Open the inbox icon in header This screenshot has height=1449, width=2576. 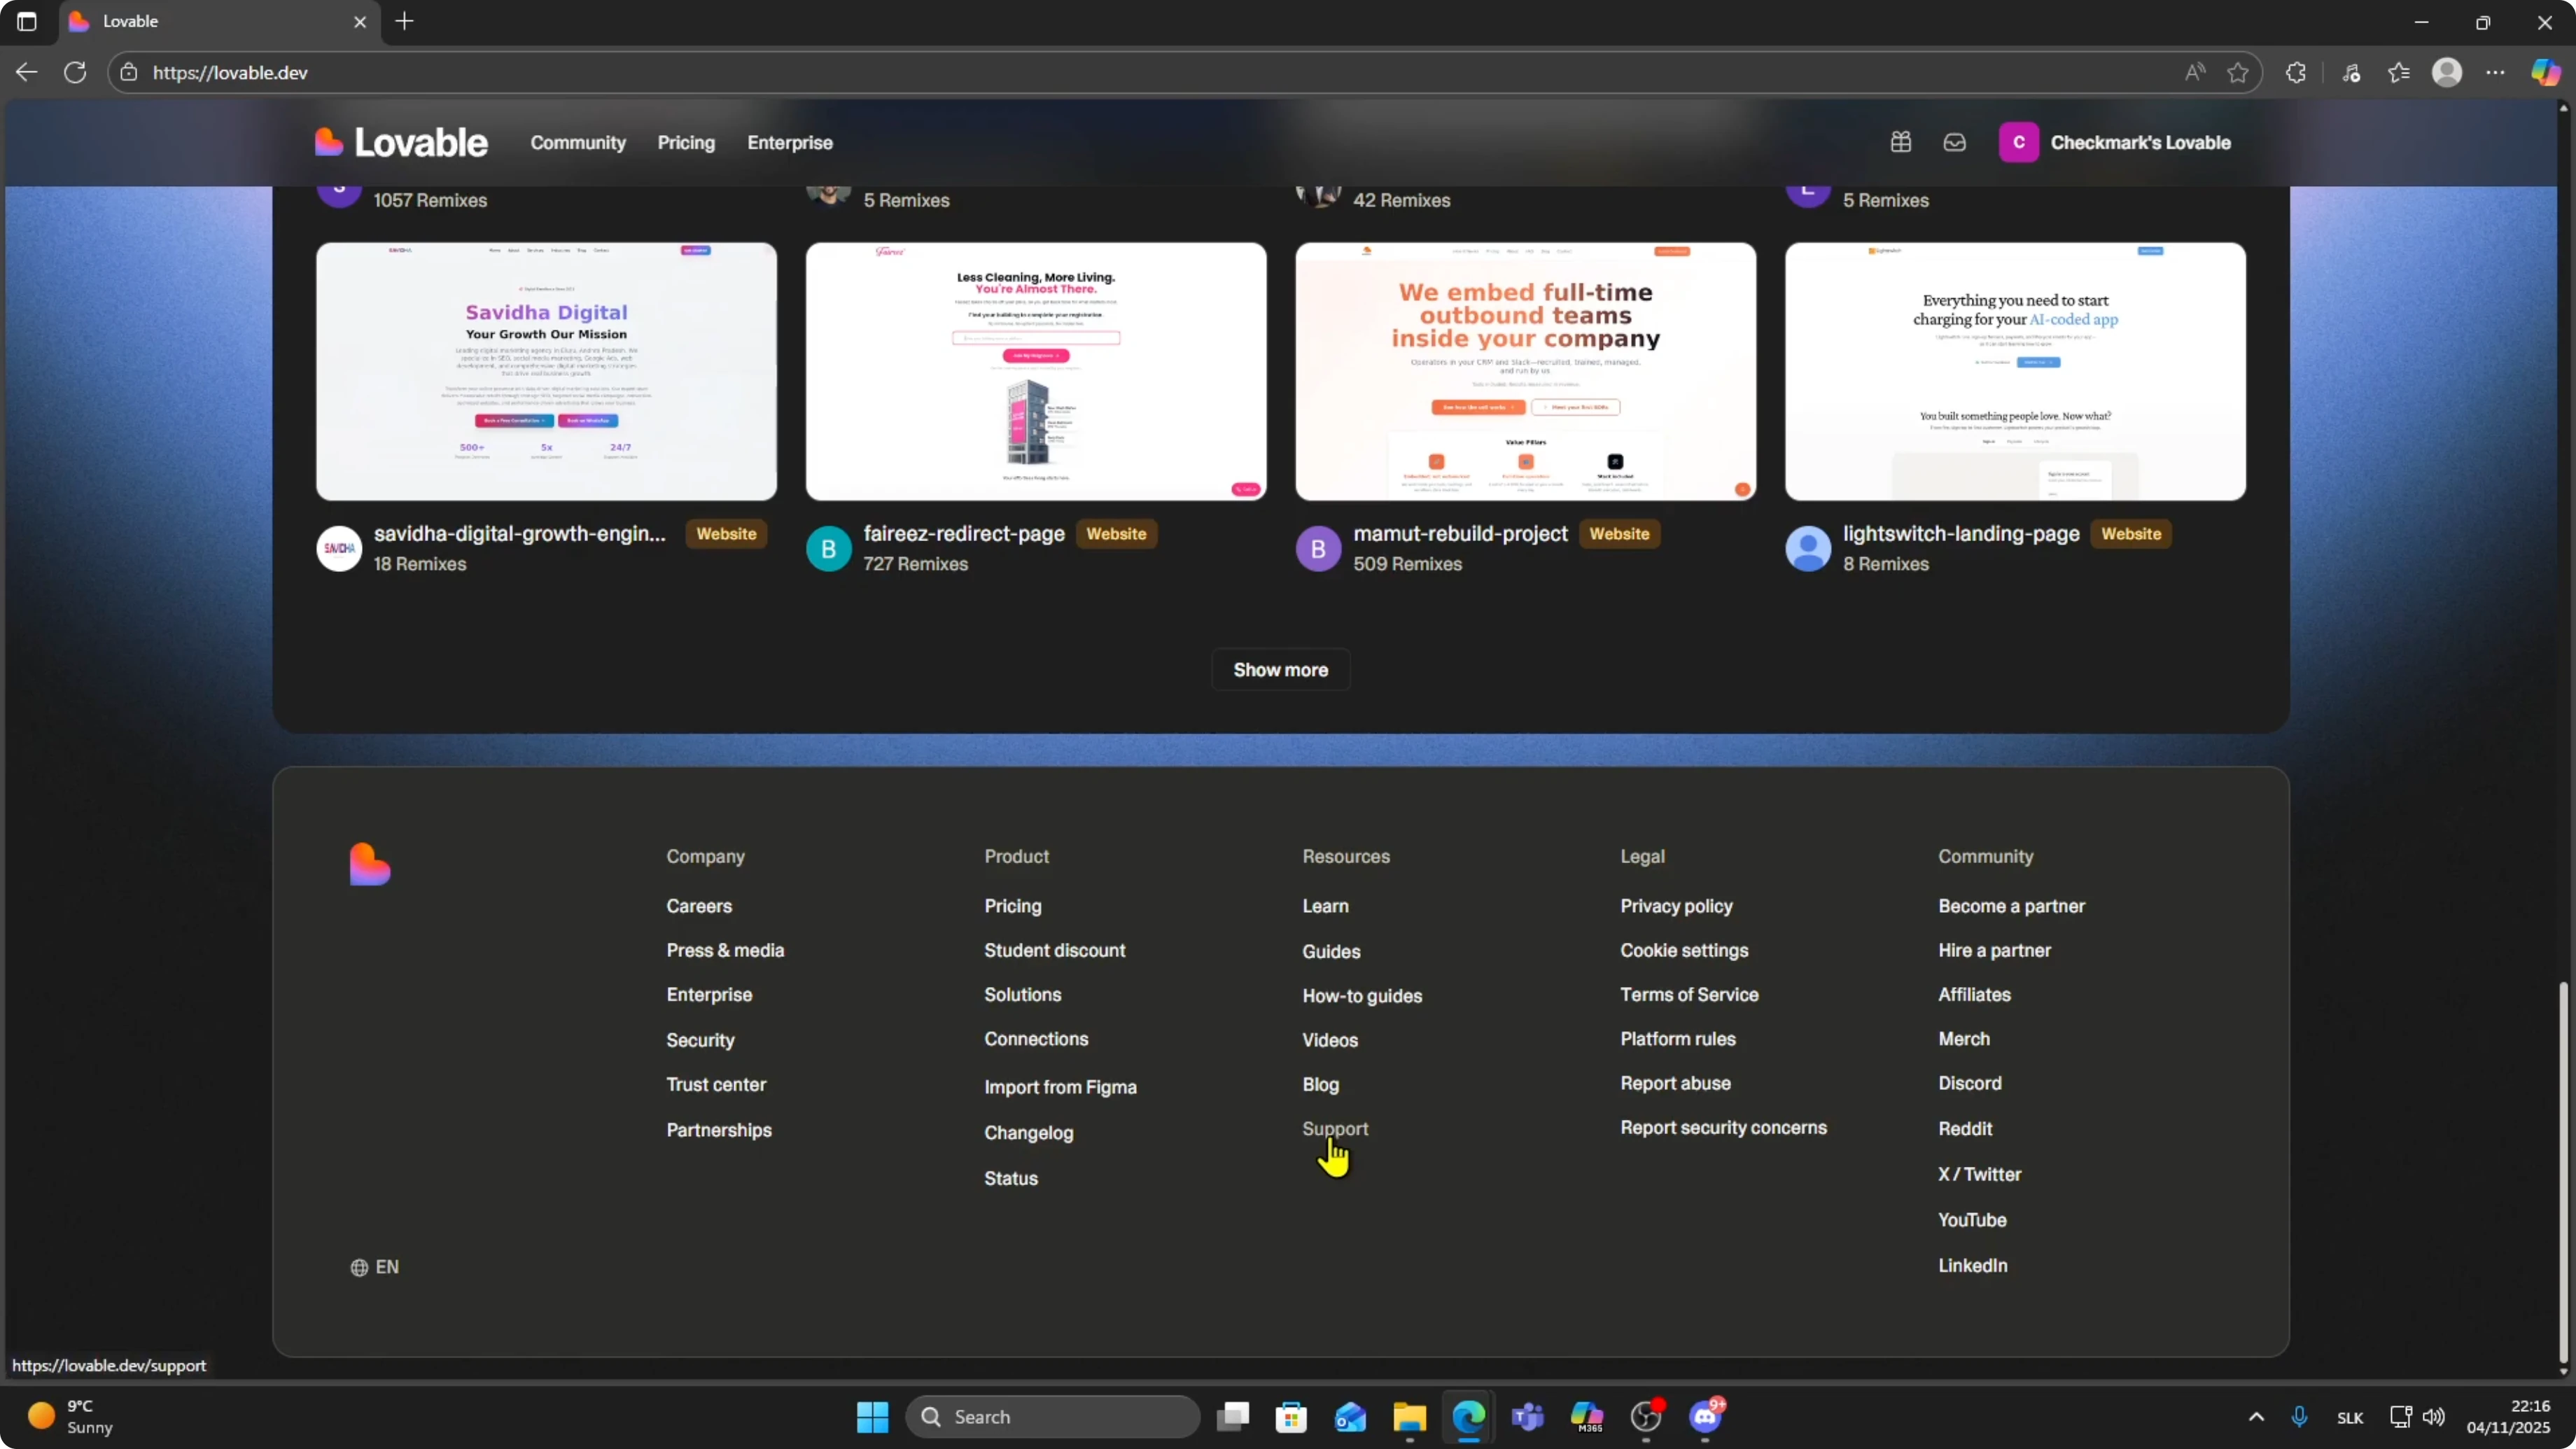coord(1955,142)
